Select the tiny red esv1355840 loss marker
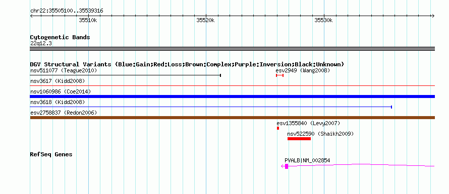Image resolution: width=449 pixels, height=194 pixels. [278, 128]
